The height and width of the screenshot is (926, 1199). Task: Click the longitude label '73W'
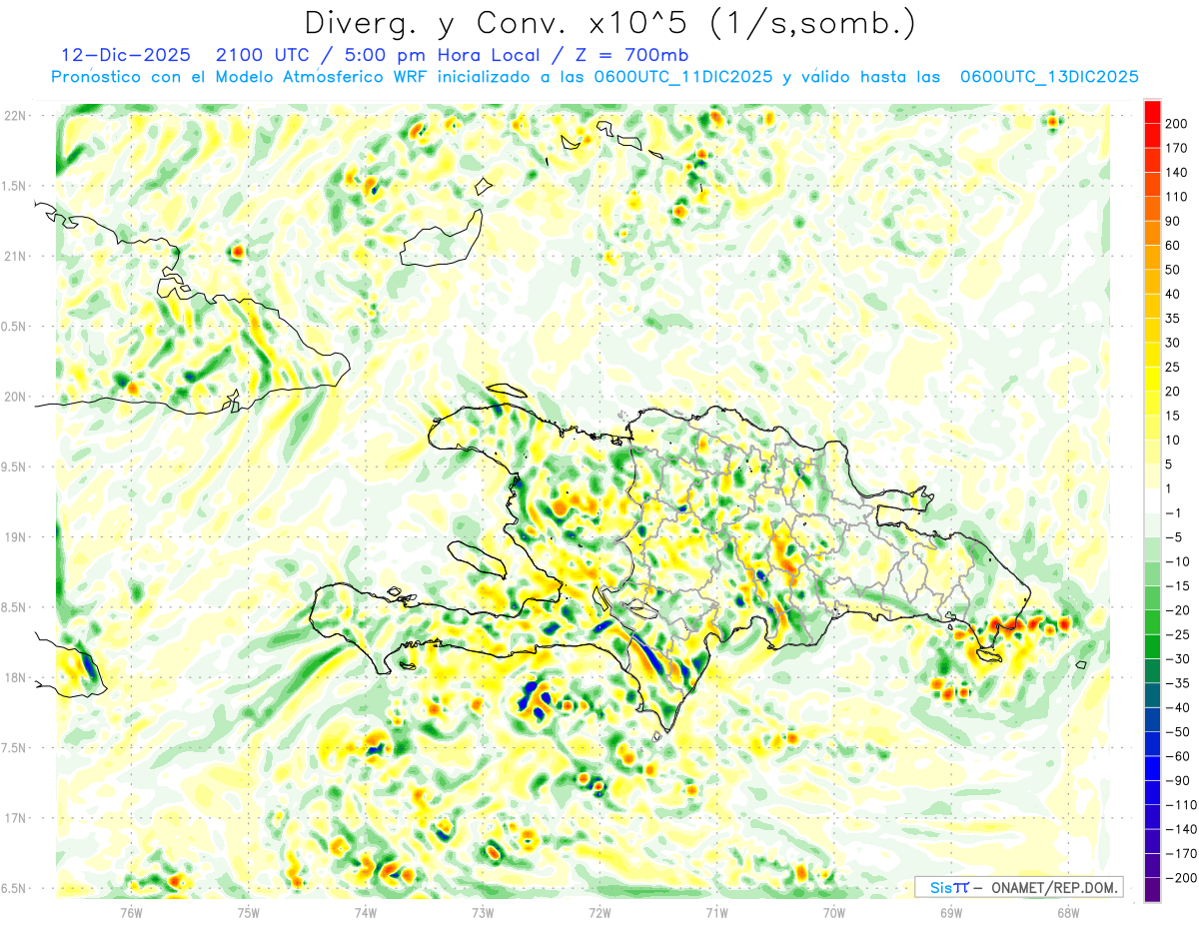pos(483,912)
